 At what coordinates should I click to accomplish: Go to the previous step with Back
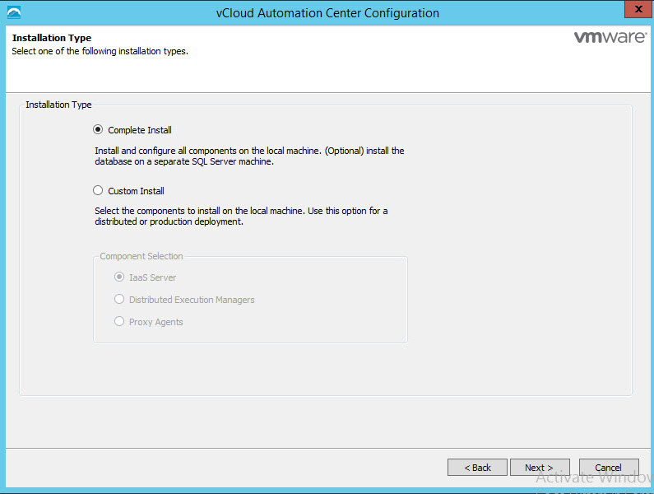pos(477,468)
